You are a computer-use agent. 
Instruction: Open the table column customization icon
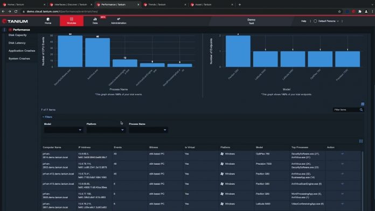pos(361,141)
